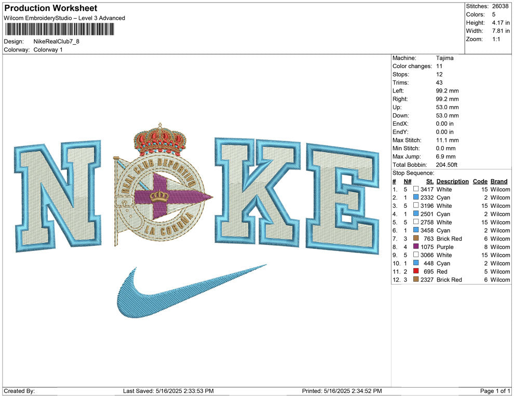Click the EndX value 0.00 in
This screenshot has width=514, height=396.
(445, 123)
